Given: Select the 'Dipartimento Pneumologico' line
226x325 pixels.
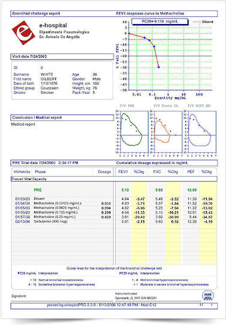Looking at the screenshot, I should click(64, 32).
